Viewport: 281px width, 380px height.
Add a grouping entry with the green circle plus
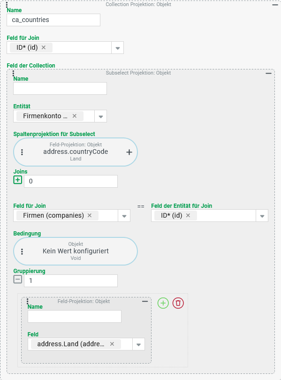(163, 303)
